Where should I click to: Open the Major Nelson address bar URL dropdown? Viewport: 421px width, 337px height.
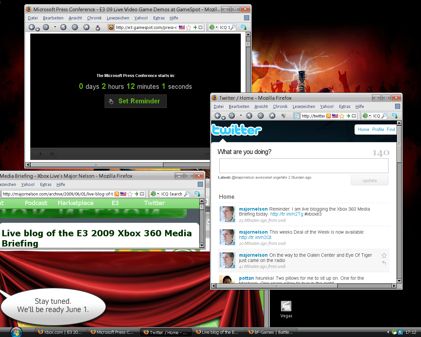[142, 194]
